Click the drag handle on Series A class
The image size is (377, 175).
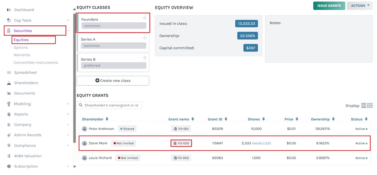click(145, 38)
